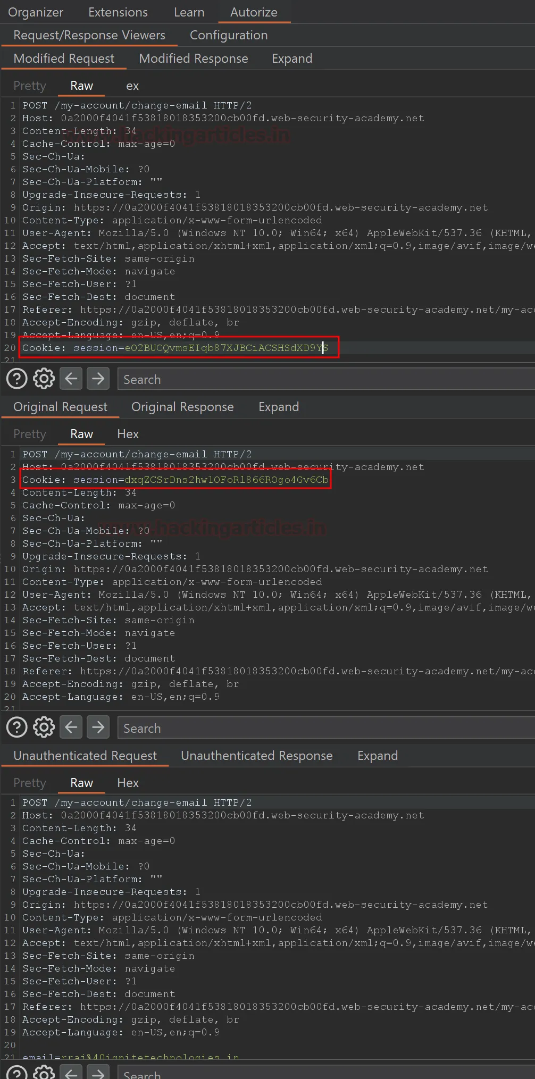
Task: Open the Organizer tab
Action: click(x=36, y=12)
